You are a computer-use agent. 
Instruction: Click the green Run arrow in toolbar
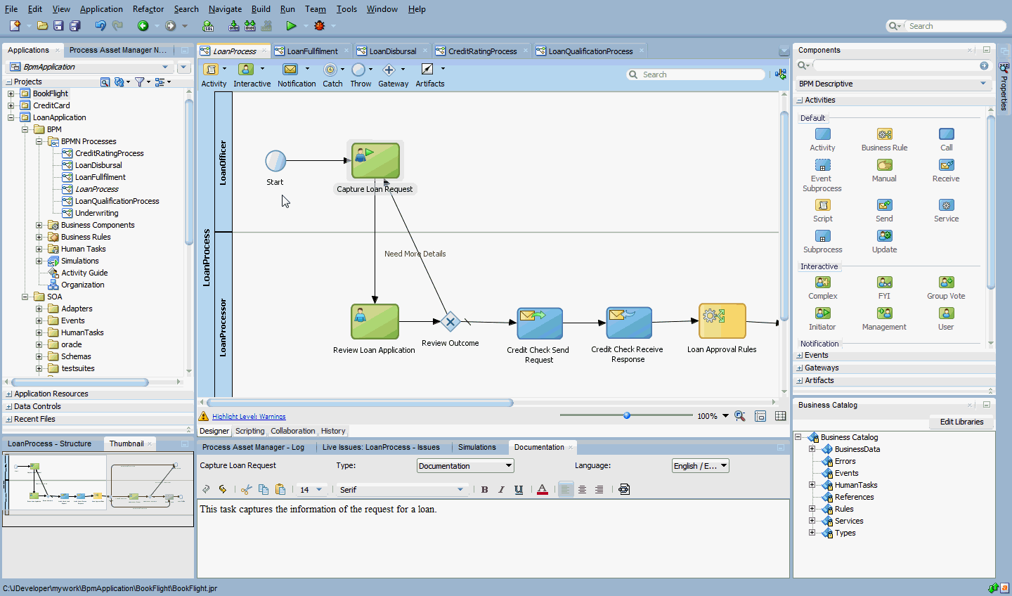291,26
